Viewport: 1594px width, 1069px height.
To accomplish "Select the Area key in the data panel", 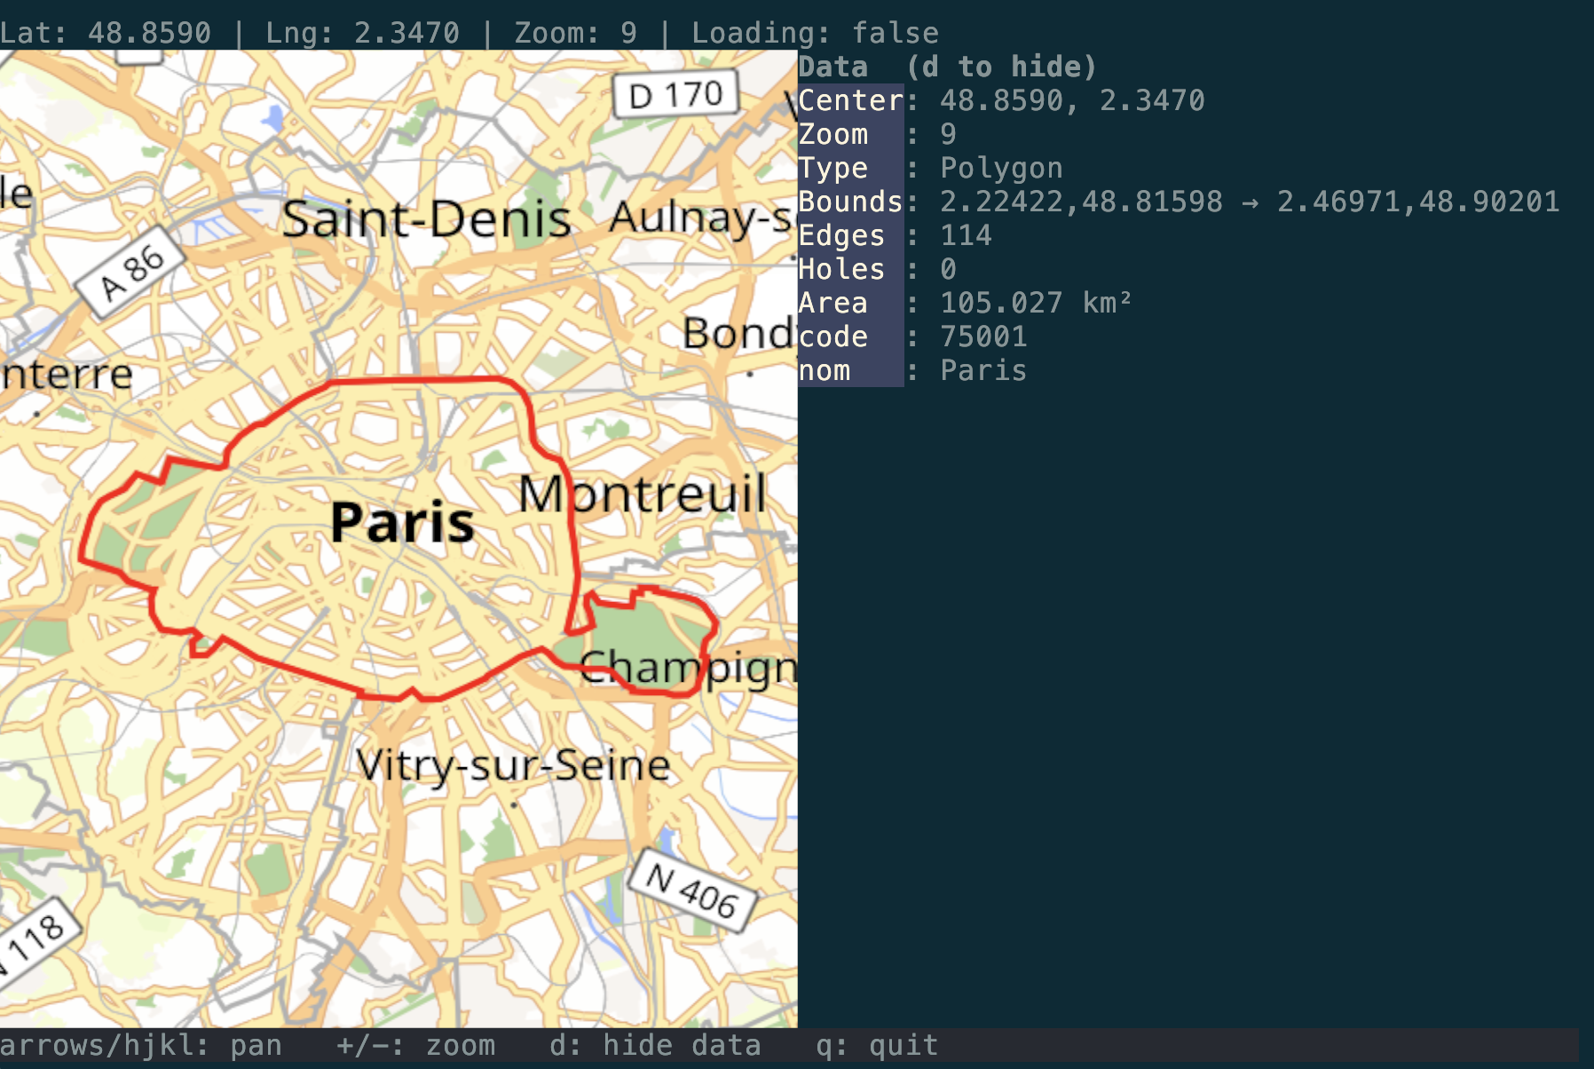I will pyautogui.click(x=833, y=303).
